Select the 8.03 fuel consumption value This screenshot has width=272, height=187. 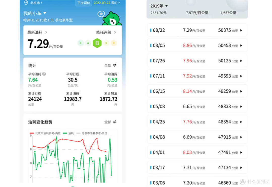pos(187,152)
